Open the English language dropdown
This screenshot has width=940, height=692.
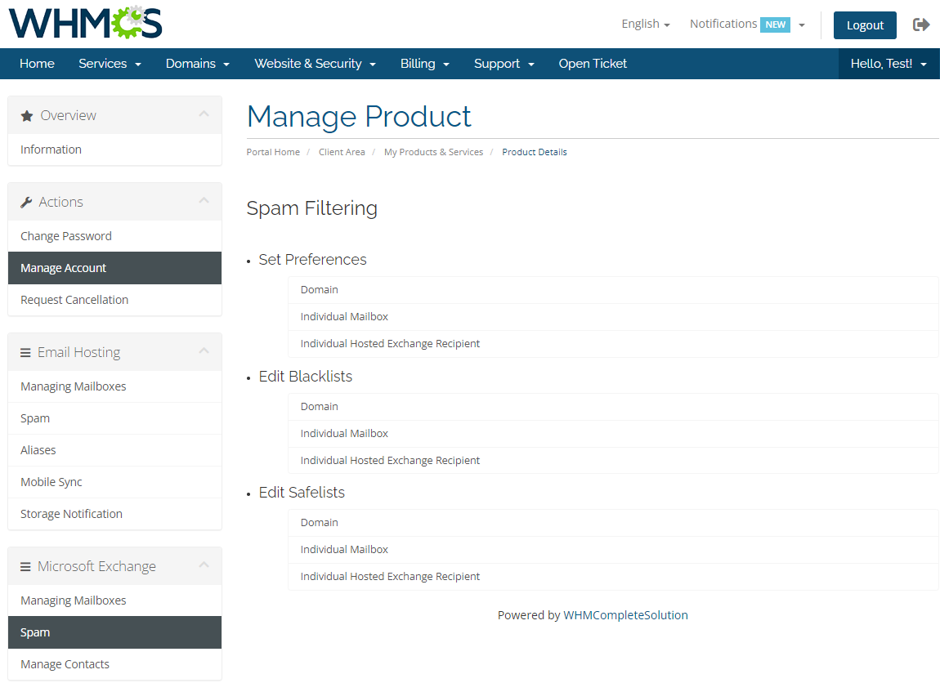(x=646, y=24)
